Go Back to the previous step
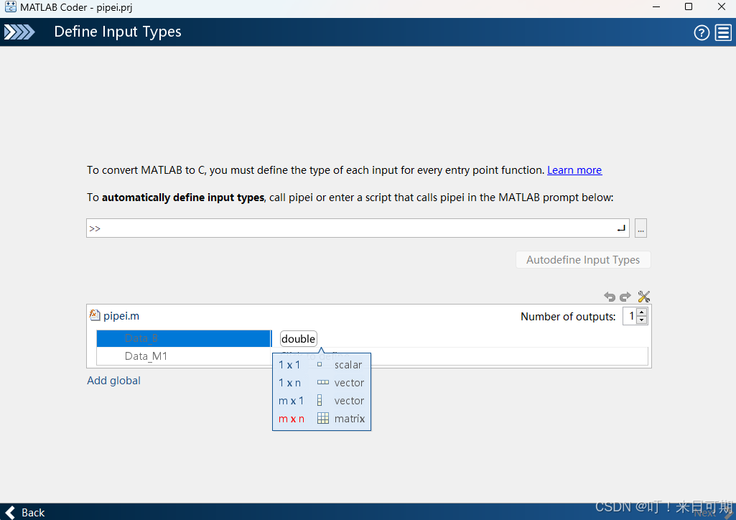 tap(25, 512)
